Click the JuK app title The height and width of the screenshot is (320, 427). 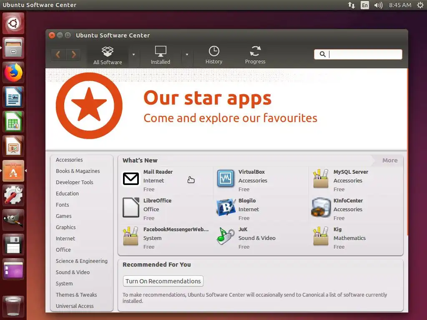coord(243,230)
